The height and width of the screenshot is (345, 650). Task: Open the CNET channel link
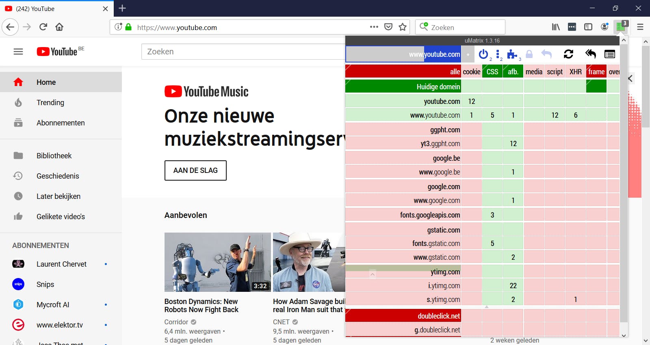coord(281,322)
